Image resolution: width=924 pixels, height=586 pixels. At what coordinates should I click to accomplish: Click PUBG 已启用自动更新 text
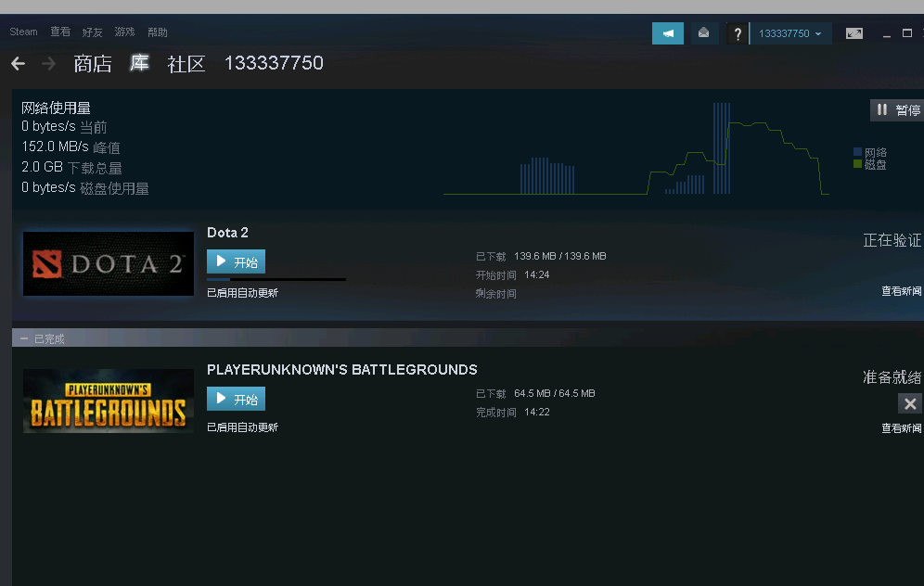242,427
